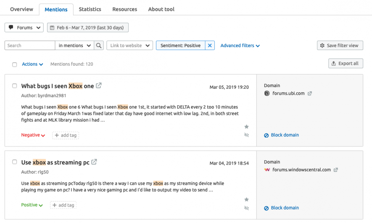Star the 'Use xbox as streaming pc' mention
Image resolution: width=372 pixels, height=223 pixels.
pyautogui.click(x=247, y=199)
